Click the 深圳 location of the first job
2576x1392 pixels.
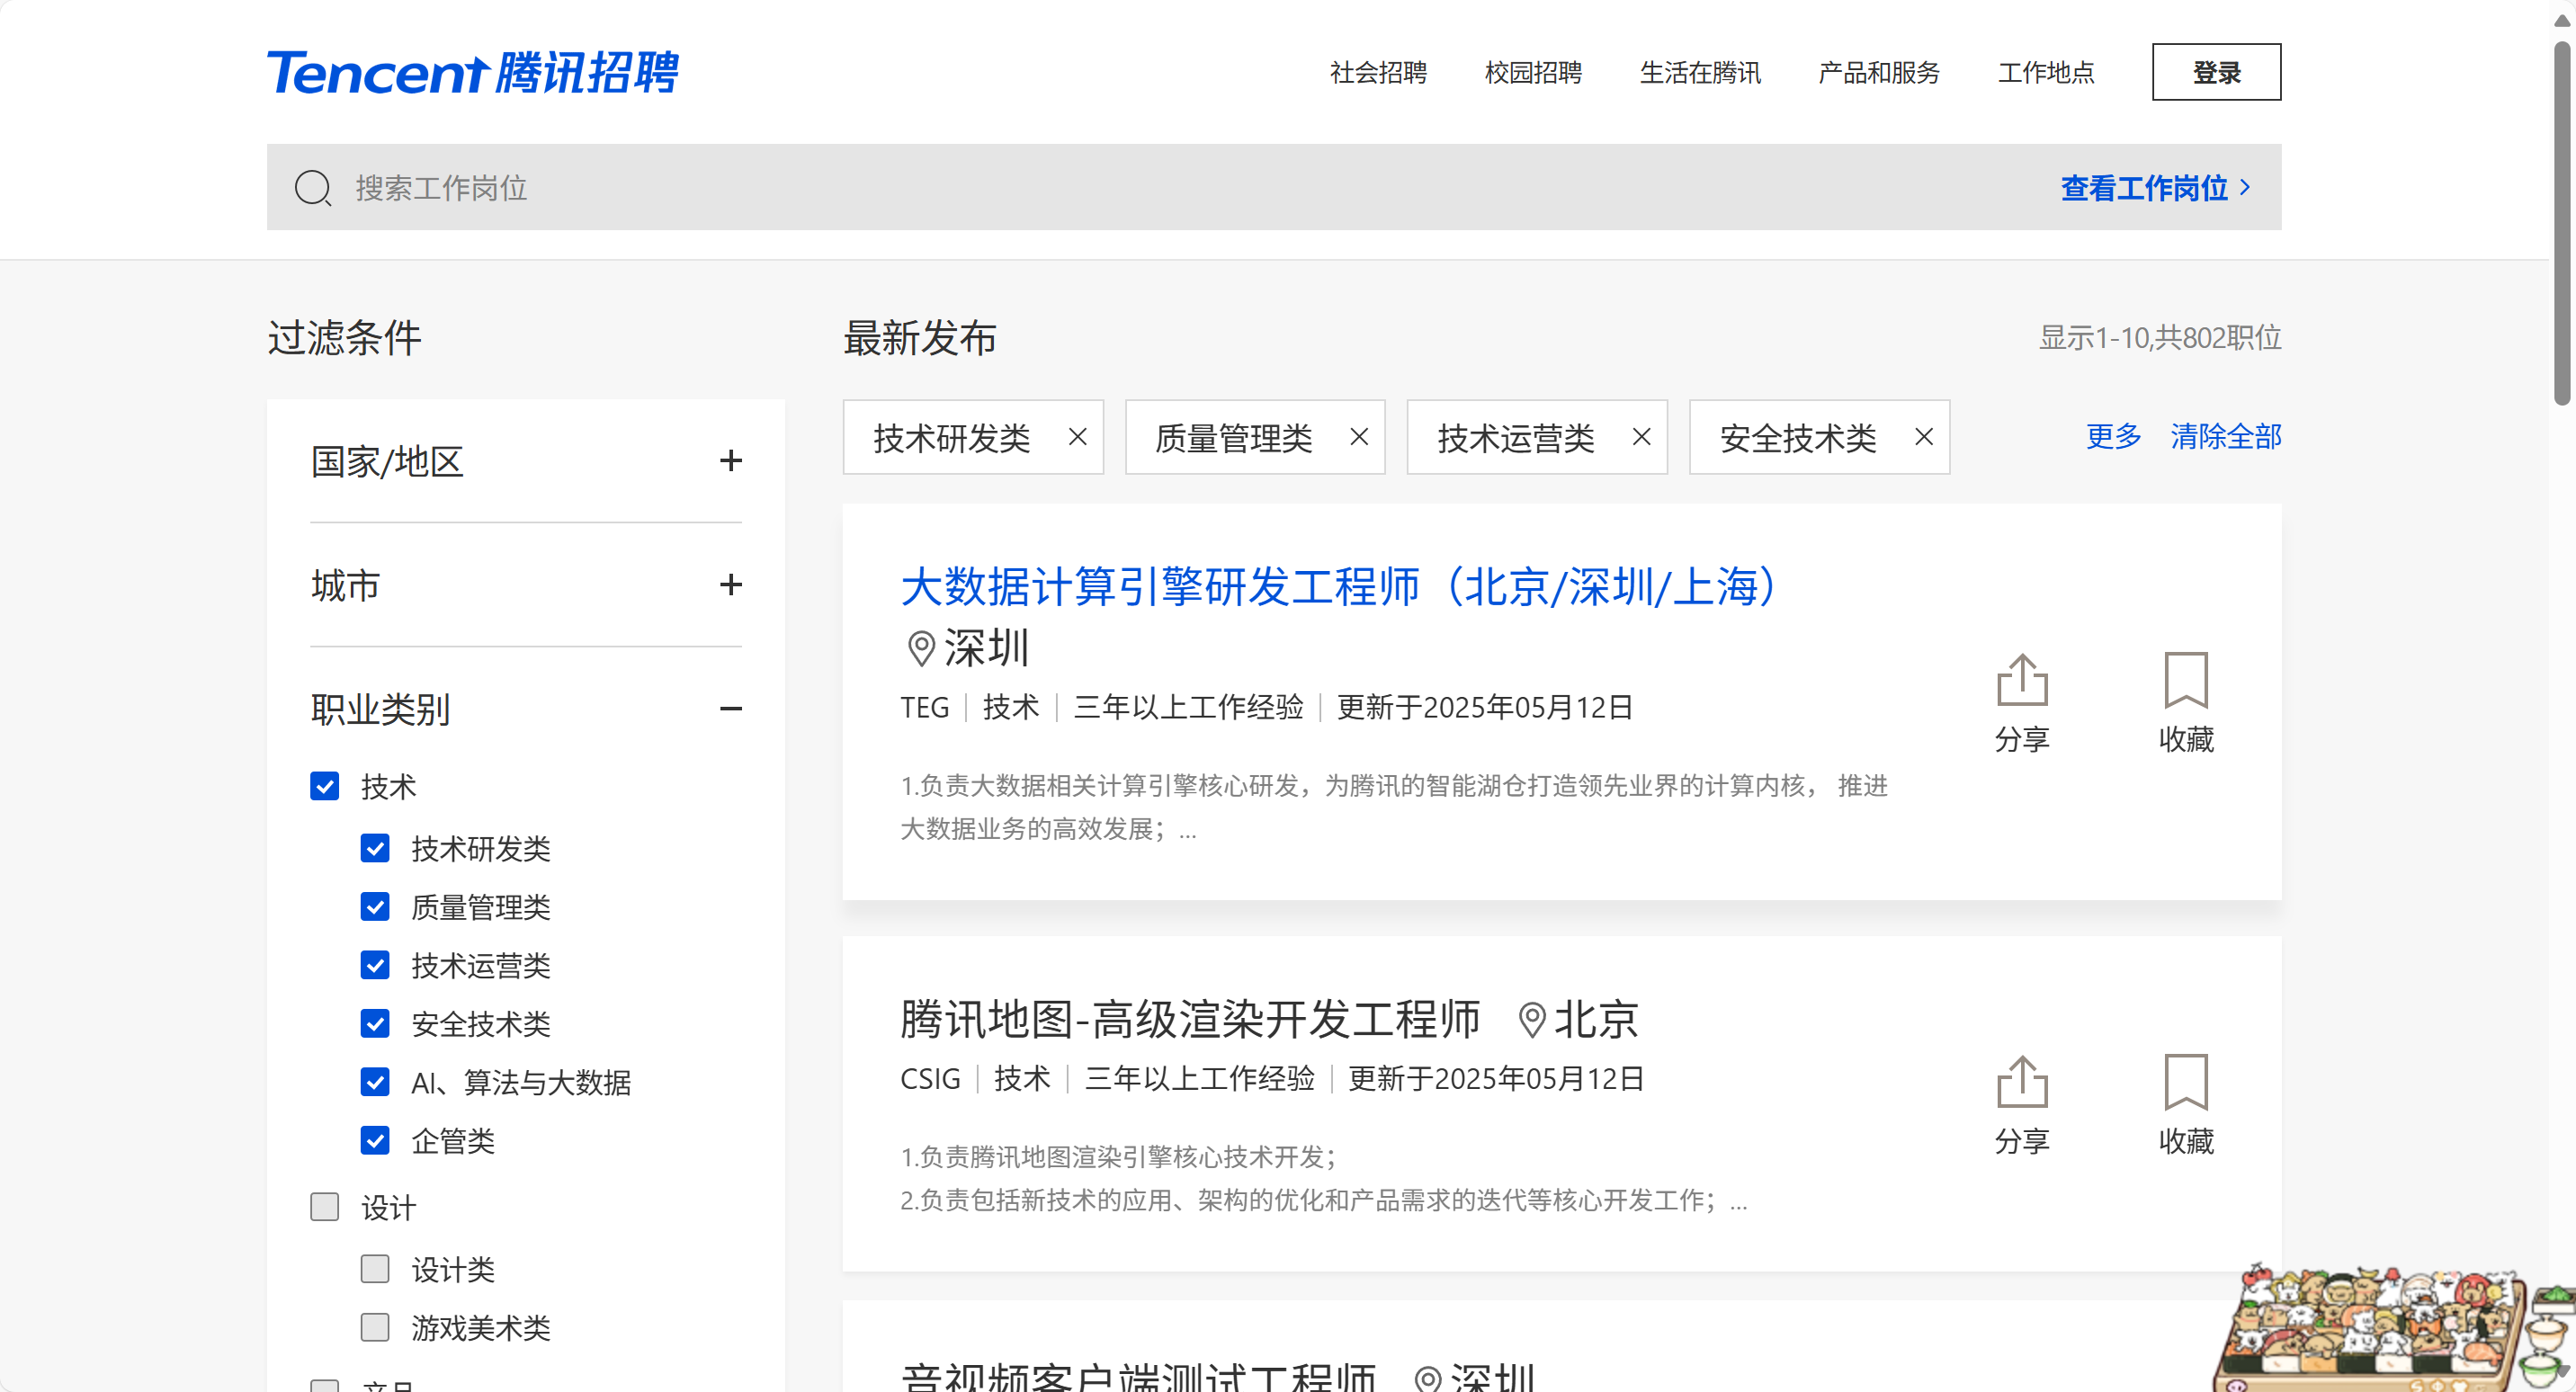point(986,648)
